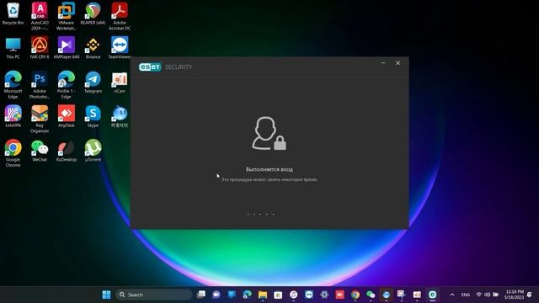Open Settings gear in the taskbar

pos(324,295)
